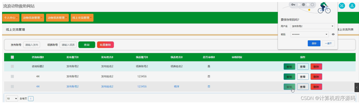Sort by 是否审核 column header
This screenshot has width=359, height=103.
point(209,57)
